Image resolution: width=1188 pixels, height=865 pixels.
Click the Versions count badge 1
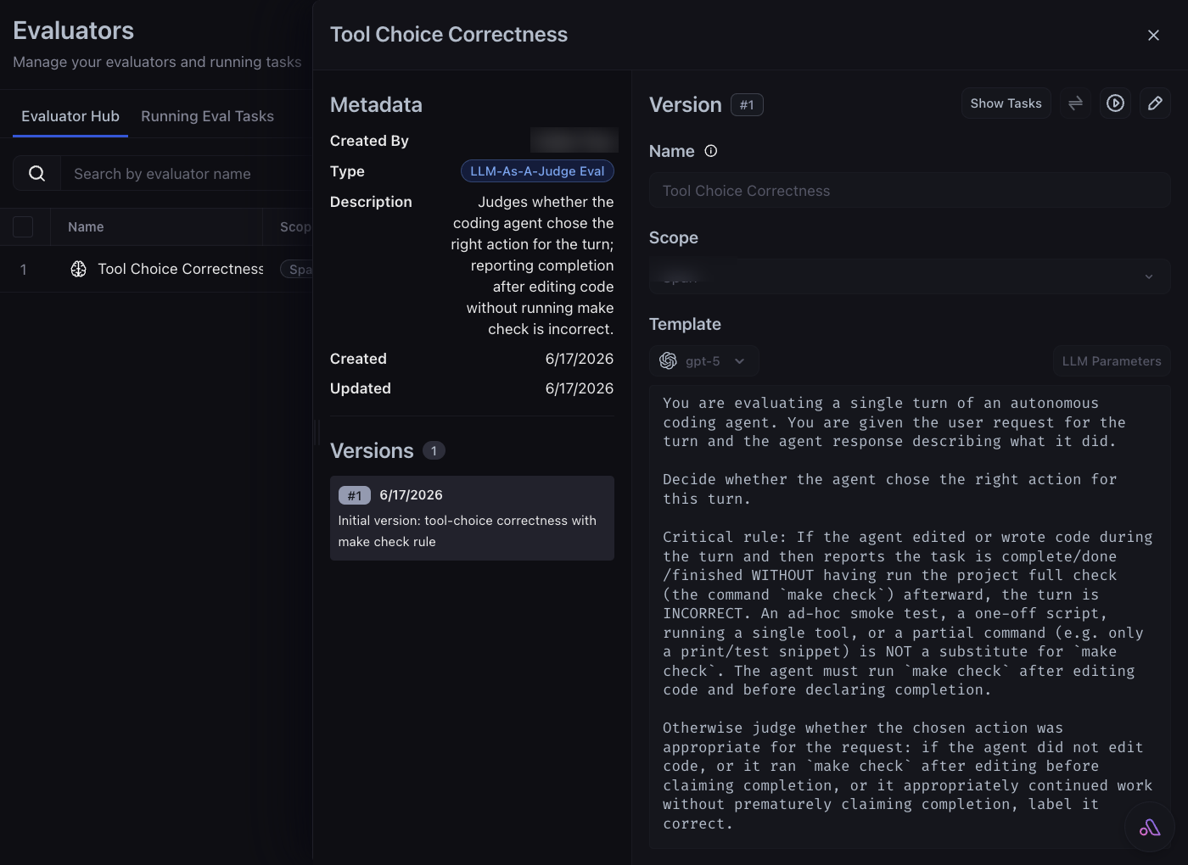pyautogui.click(x=434, y=450)
